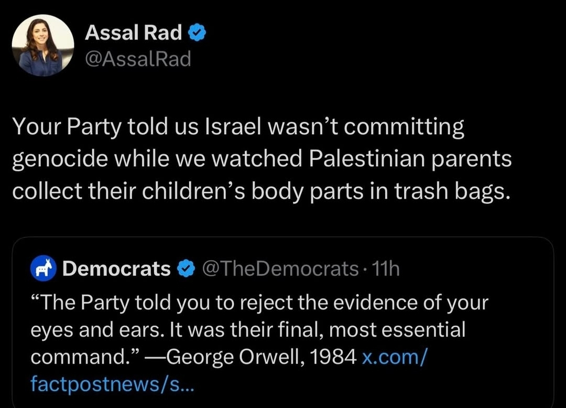The height and width of the screenshot is (408, 566).
Task: Click the word "genocide" in the tweet
Action: point(57,158)
